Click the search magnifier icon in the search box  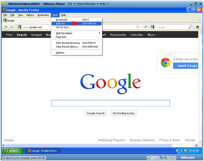pos(190,27)
